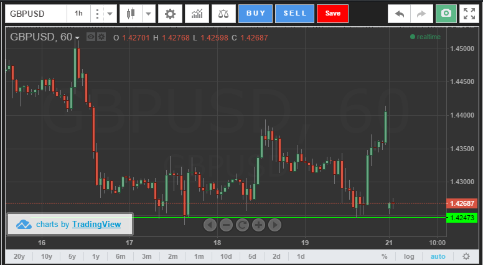Click the 10:00 time axis label

(437, 243)
